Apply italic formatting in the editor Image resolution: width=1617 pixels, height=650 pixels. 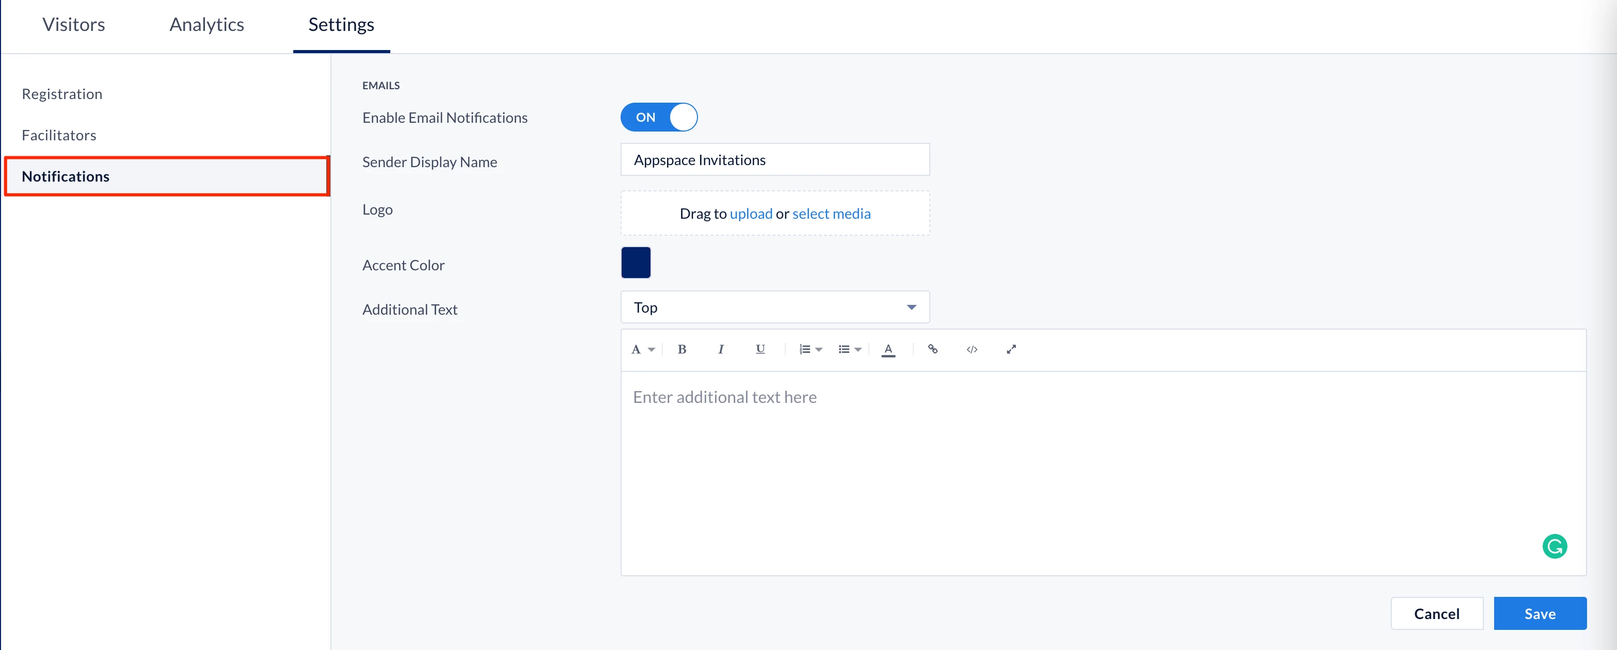(721, 349)
